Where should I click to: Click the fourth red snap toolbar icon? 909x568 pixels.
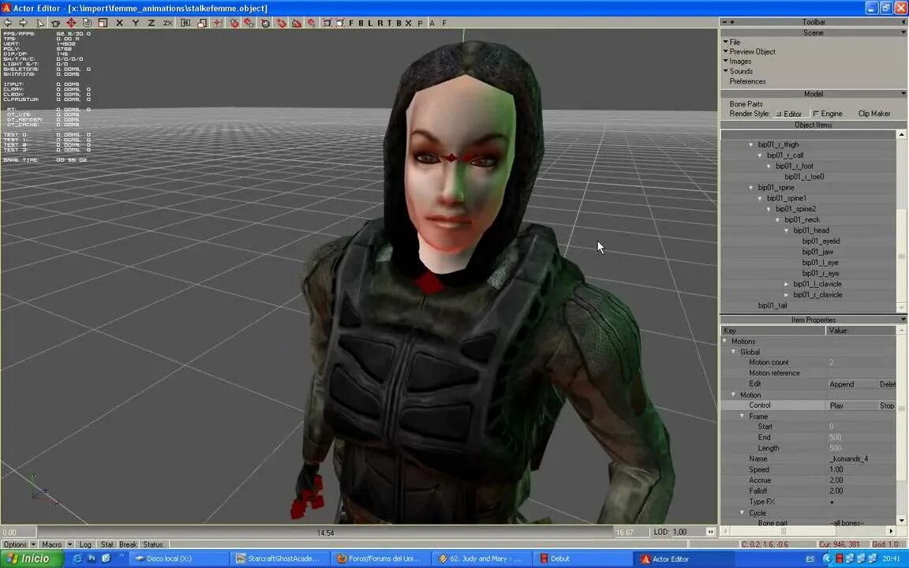coord(281,23)
